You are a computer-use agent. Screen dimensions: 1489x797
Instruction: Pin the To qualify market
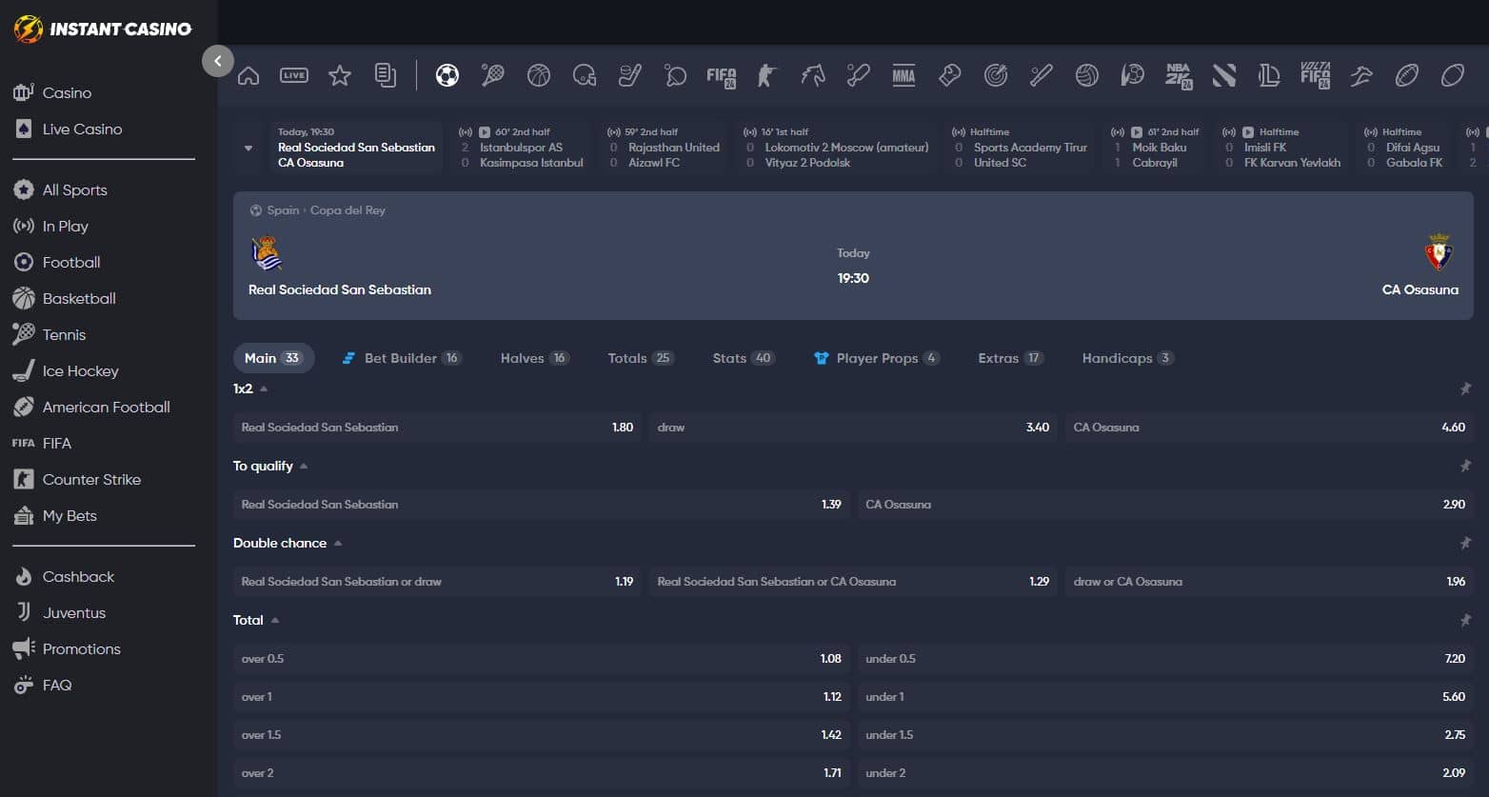1465,466
